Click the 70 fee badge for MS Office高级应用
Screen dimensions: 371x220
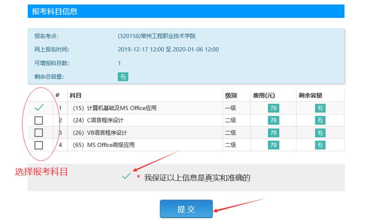coord(274,145)
